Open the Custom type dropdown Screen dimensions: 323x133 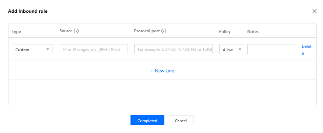click(x=32, y=49)
